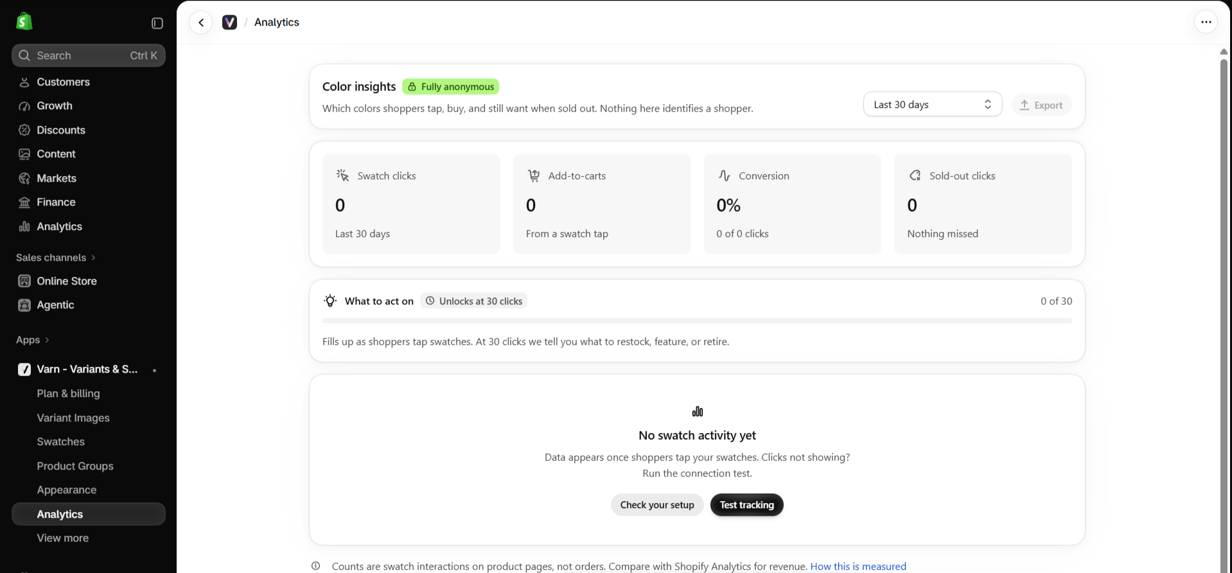Go back using the arrow button

[201, 22]
